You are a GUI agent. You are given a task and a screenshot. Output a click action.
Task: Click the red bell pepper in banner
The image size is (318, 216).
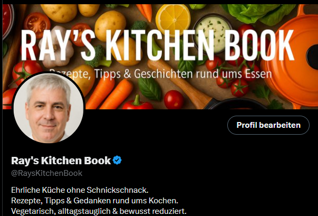(138, 103)
